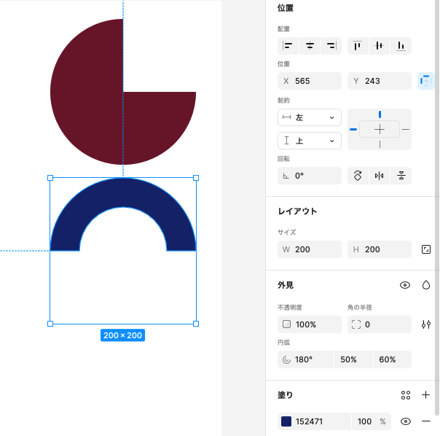440x436 pixels.
Task: Click the rotate 90 degrees icon
Action: tap(358, 176)
